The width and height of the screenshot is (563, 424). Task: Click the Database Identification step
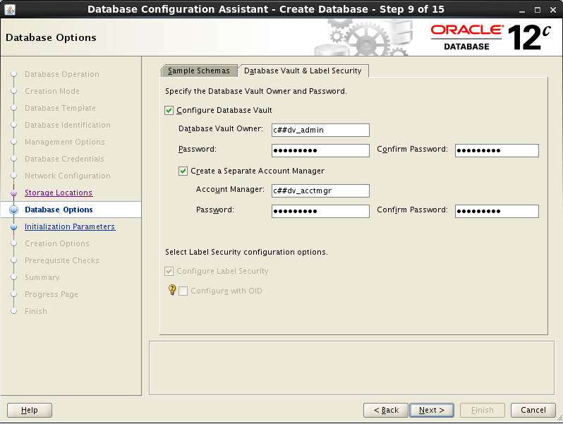coord(68,125)
